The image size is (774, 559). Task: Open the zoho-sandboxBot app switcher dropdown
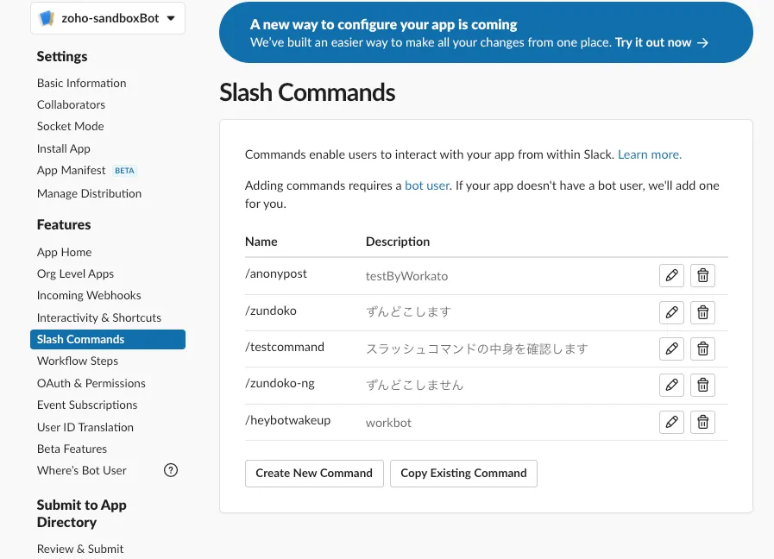[x=108, y=18]
